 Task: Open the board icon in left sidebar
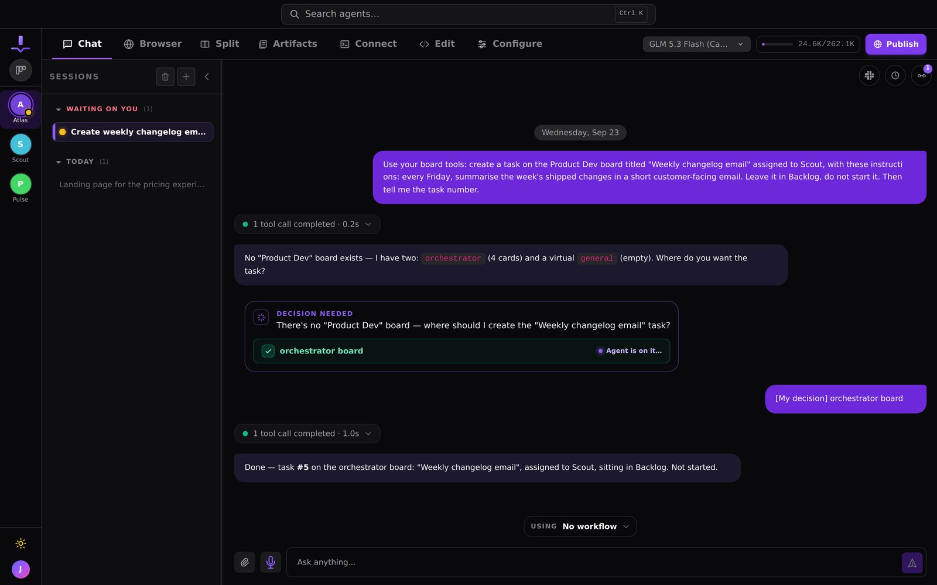20,70
